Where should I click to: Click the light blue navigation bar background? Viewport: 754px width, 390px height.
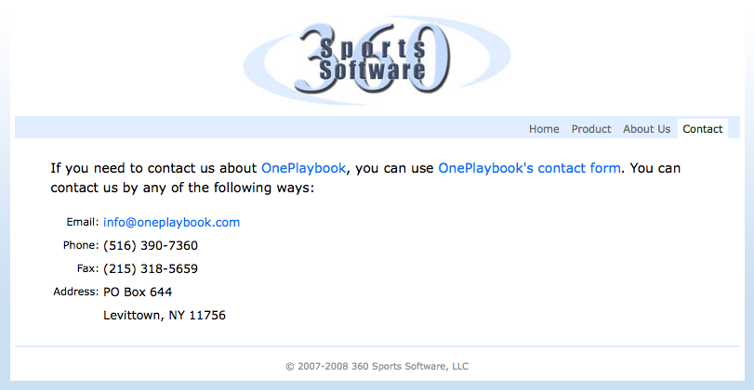(x=270, y=127)
